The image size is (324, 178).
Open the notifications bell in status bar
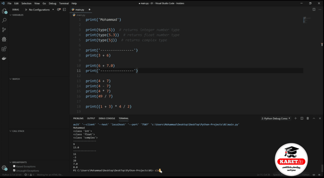[x=320, y=175]
